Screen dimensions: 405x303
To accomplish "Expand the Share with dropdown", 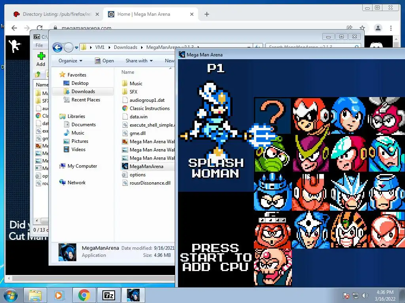I will coord(139,61).
